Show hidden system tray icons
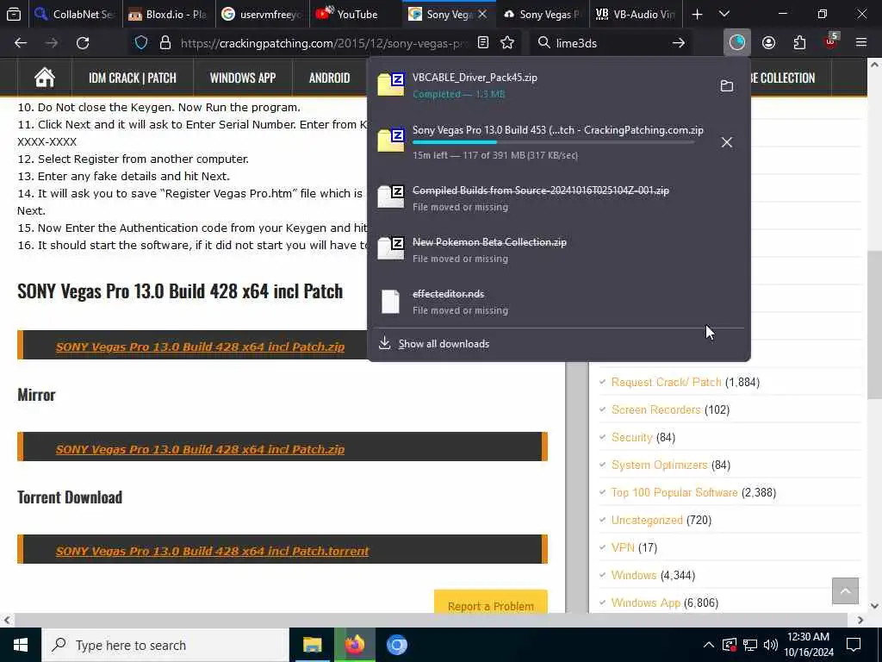This screenshot has height=662, width=882. click(x=708, y=645)
